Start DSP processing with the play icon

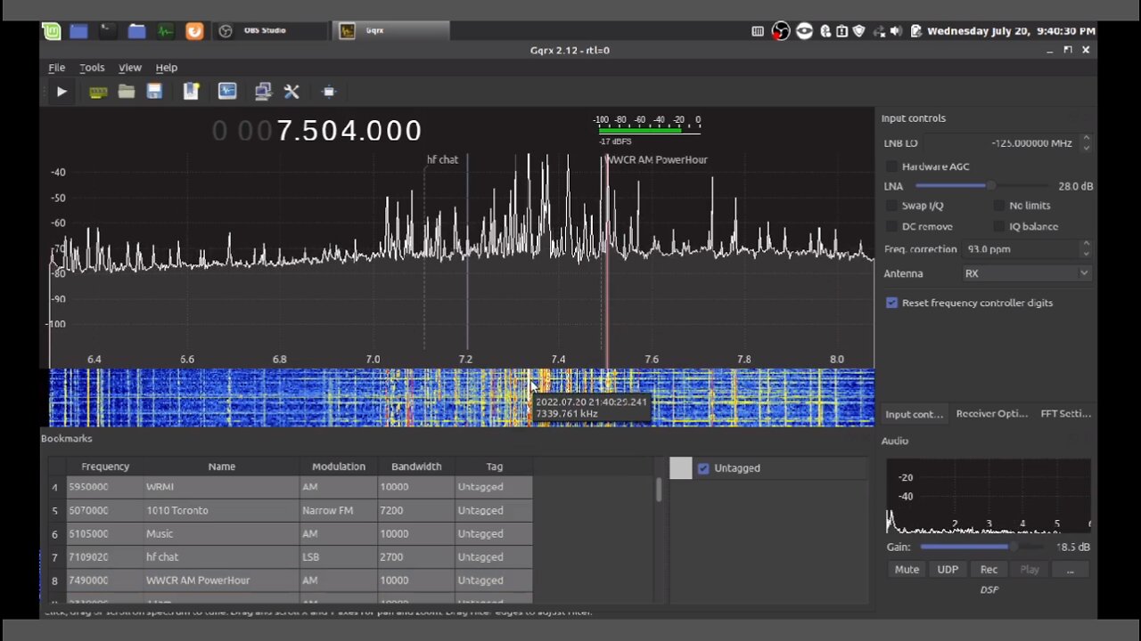click(62, 91)
